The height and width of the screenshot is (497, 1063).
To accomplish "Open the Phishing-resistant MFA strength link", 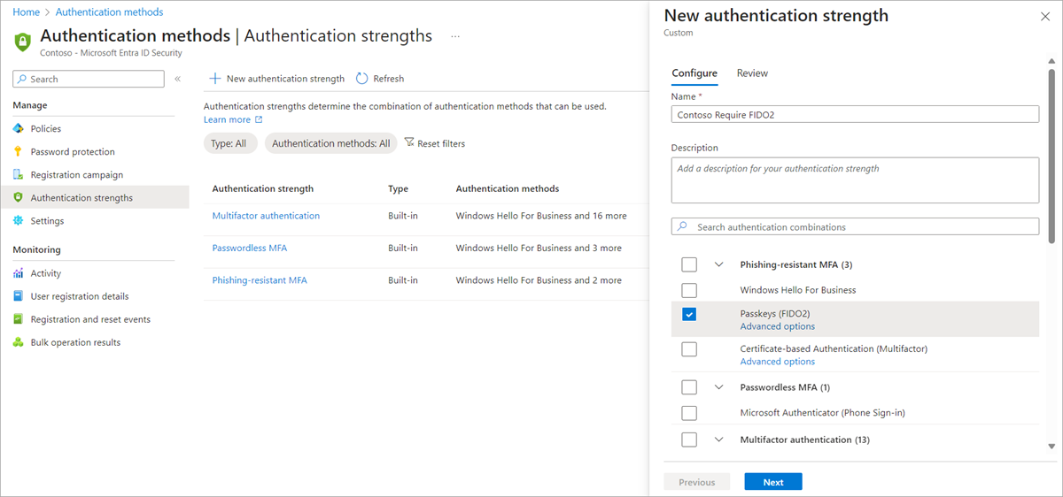I will [260, 280].
